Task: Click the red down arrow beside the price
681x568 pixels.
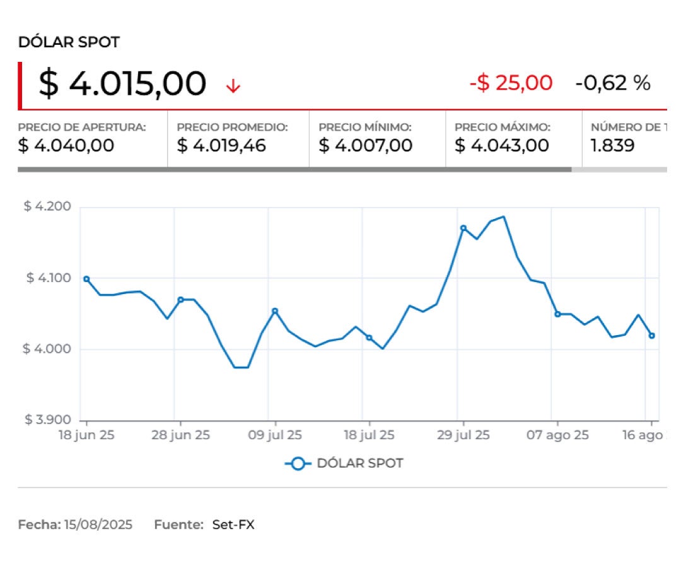Action: pos(233,86)
